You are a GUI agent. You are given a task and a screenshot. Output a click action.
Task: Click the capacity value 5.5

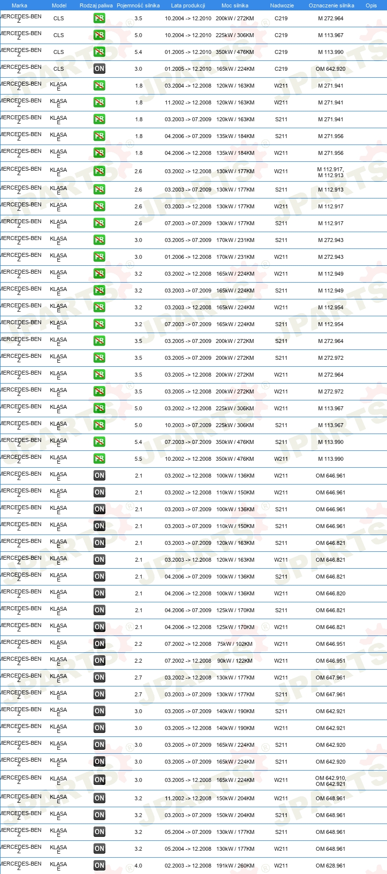click(138, 459)
